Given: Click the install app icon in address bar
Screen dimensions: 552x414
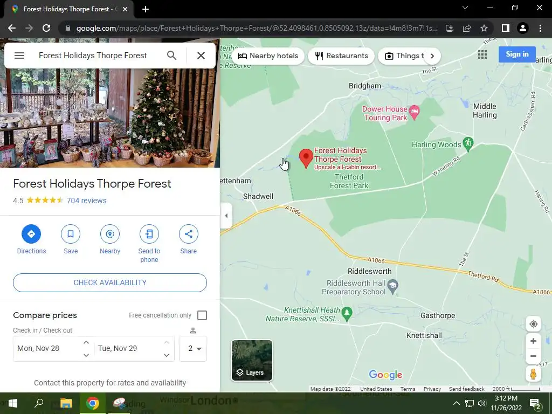Looking at the screenshot, I should (450, 28).
